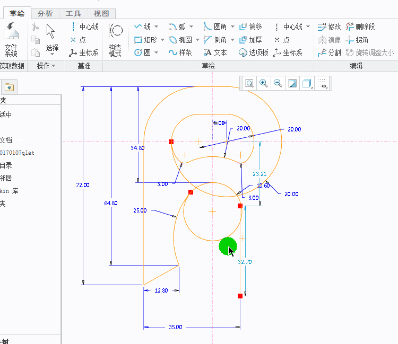398x344 pixels.
Task: Select sketch 坐标系 tool in 草绘 group
Action: coord(288,52)
